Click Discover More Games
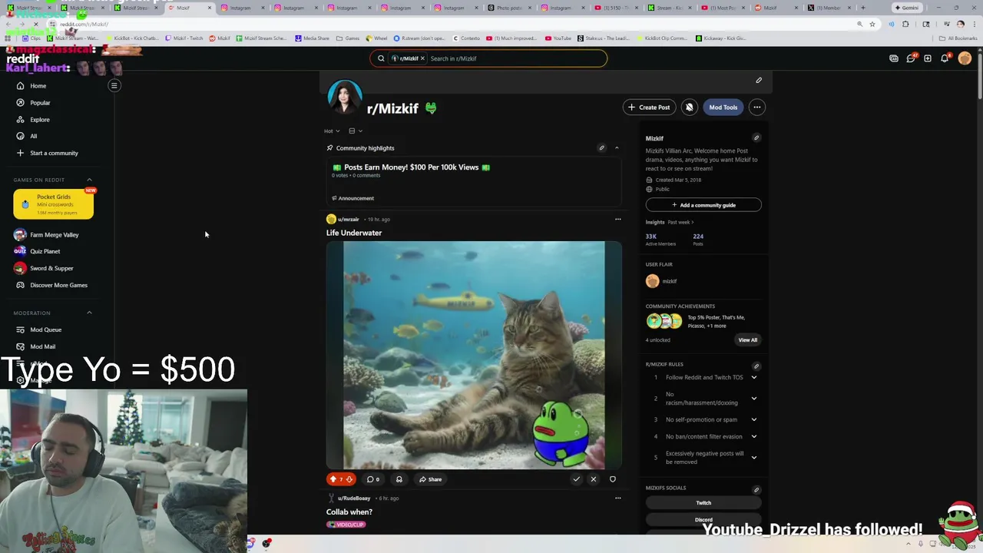The image size is (983, 553). click(x=58, y=285)
